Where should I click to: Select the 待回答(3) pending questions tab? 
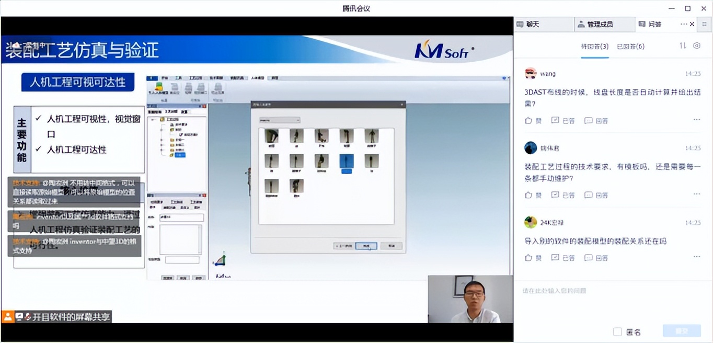(595, 47)
